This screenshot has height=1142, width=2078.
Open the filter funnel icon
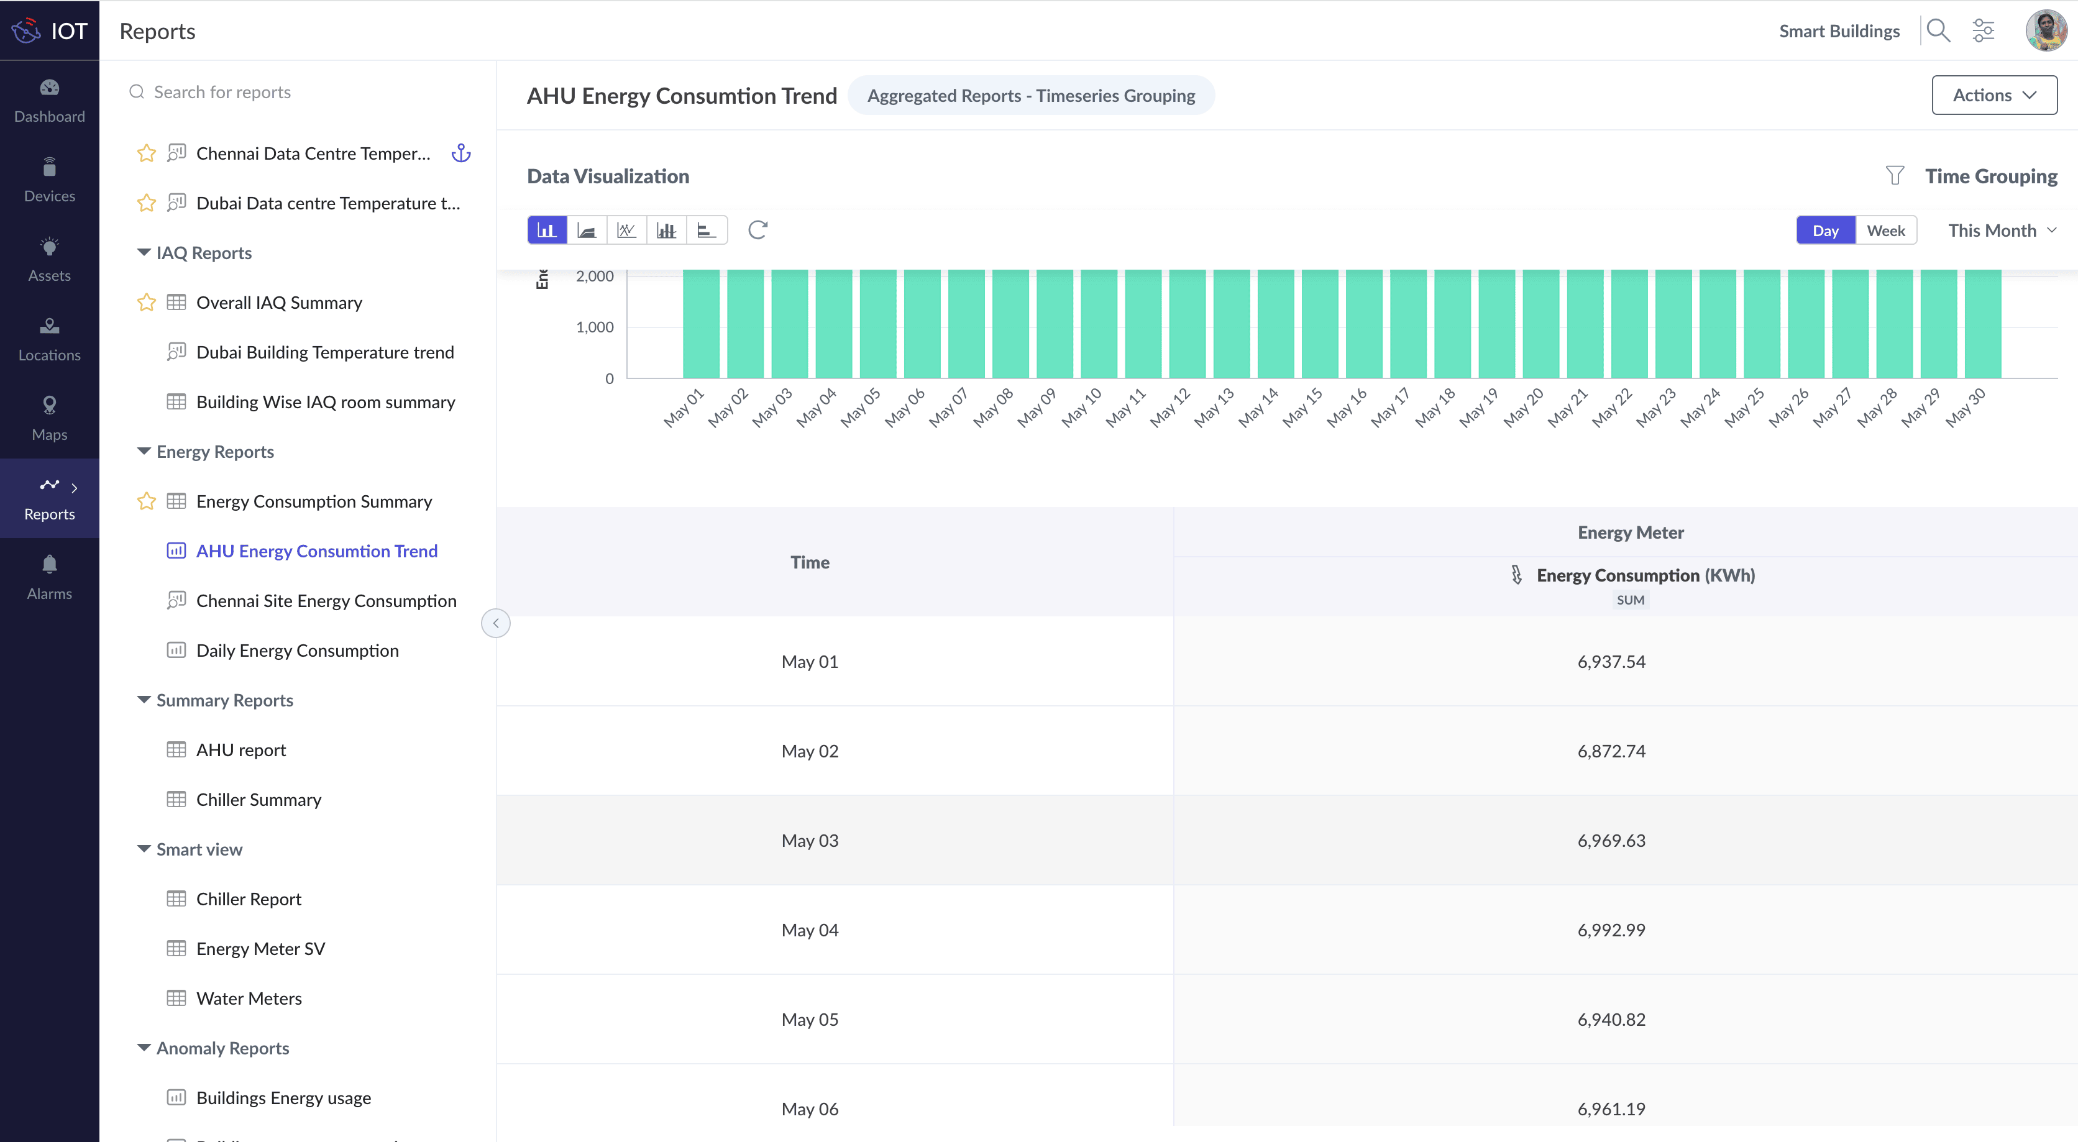point(1894,176)
